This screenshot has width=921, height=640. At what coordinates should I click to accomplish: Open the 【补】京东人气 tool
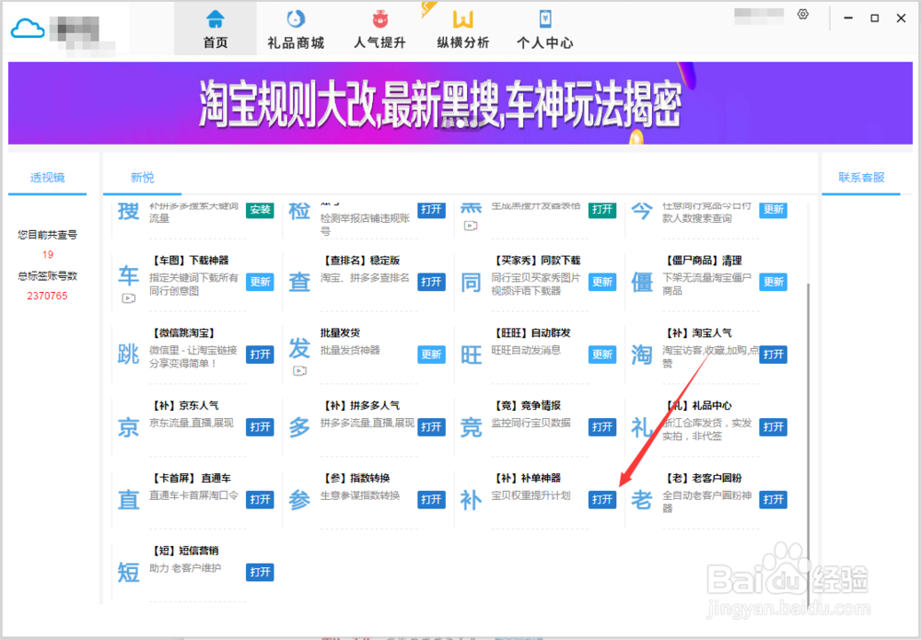260,427
